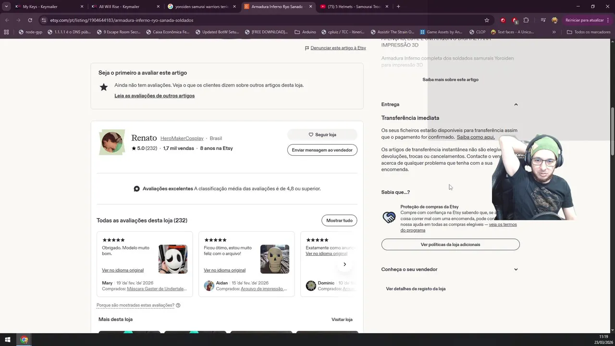Click the first red extension icon
The image size is (615, 346).
point(503,20)
